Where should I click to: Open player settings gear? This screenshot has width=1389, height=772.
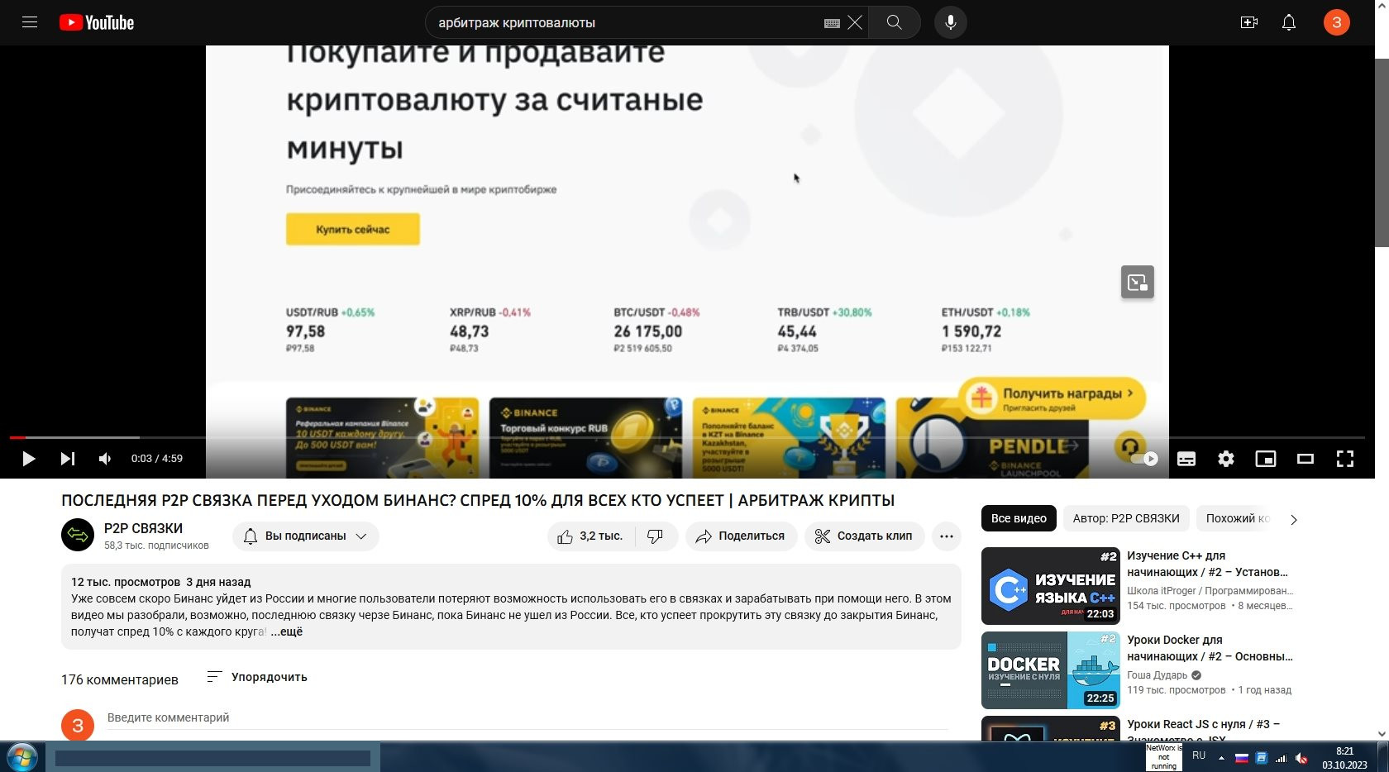click(1226, 459)
